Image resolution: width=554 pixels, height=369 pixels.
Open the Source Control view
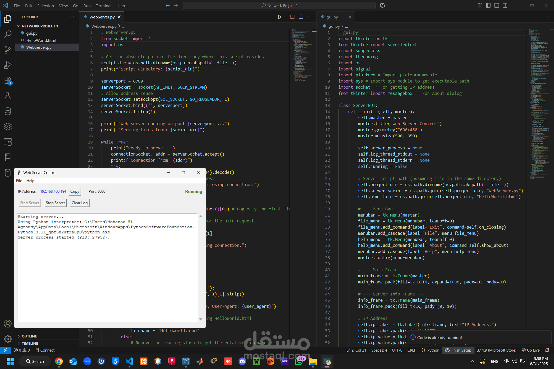pyautogui.click(x=8, y=49)
